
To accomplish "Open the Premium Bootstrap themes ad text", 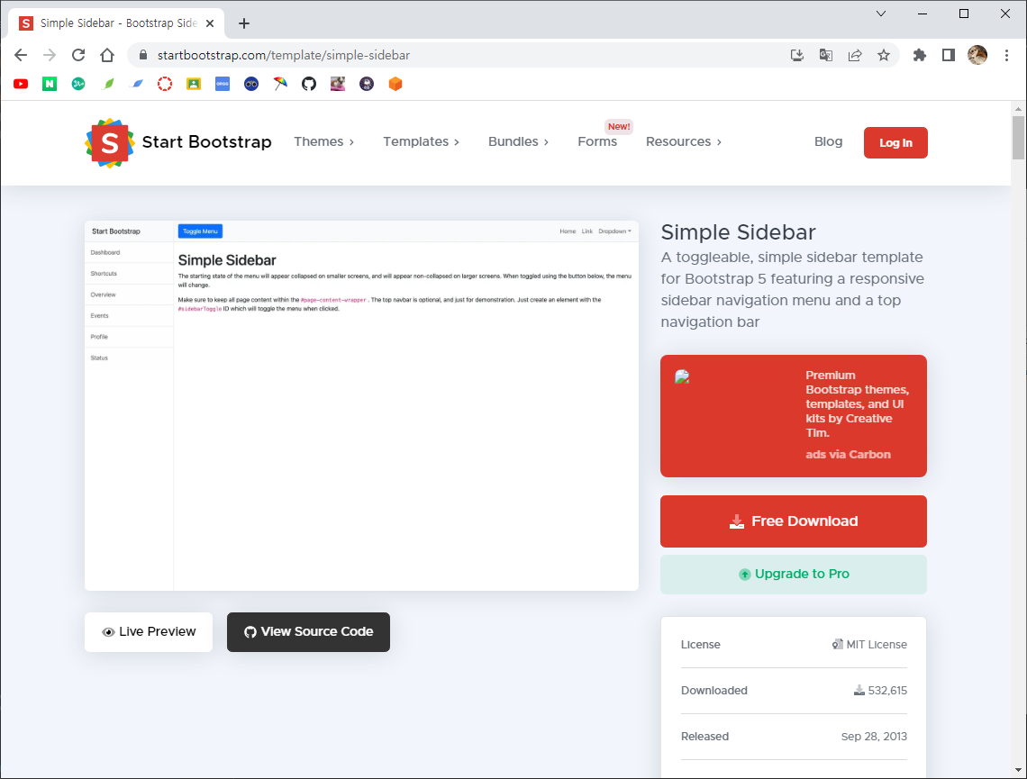I will click(x=858, y=403).
